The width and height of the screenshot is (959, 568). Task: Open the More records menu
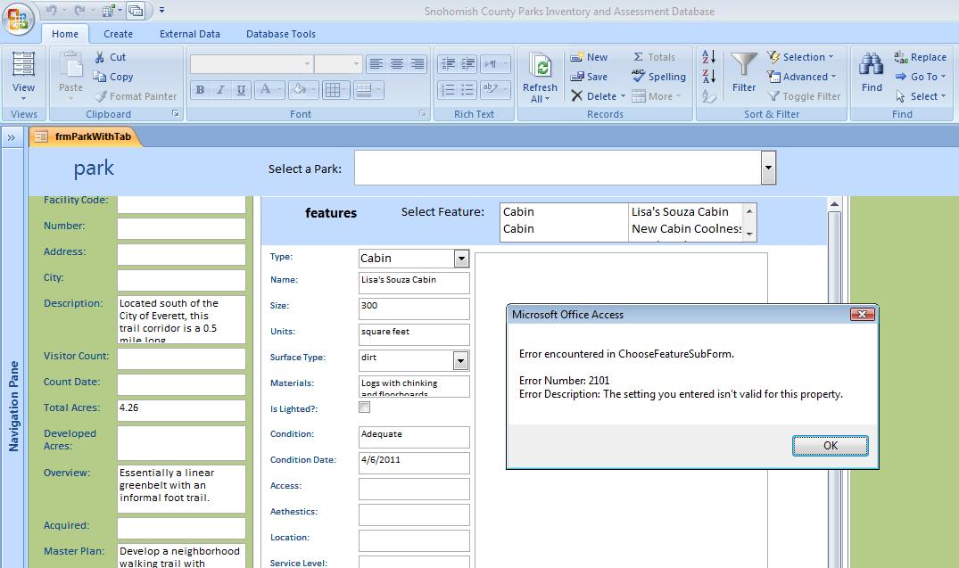point(657,96)
